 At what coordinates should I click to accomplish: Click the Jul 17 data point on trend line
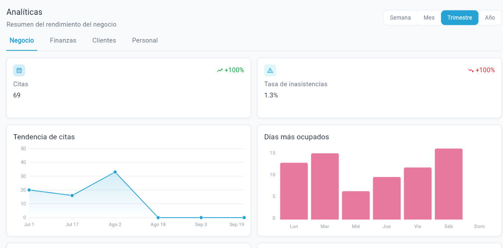tap(72, 196)
